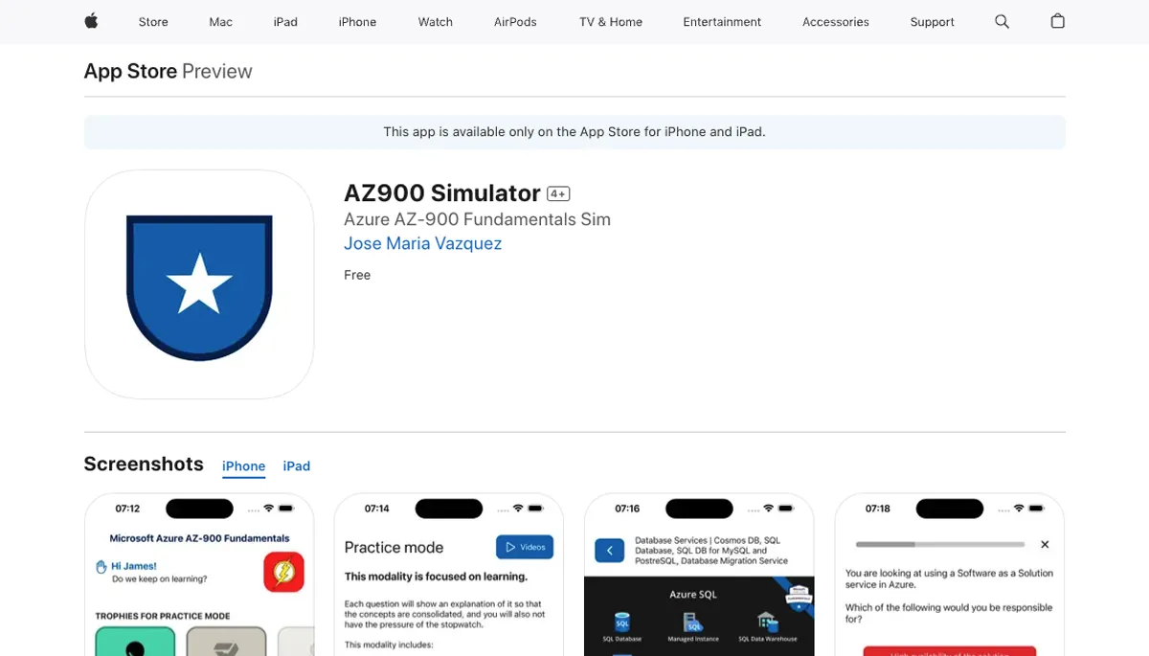Click the availability notice banner text
Viewport: 1149px width, 656px height.
574,132
